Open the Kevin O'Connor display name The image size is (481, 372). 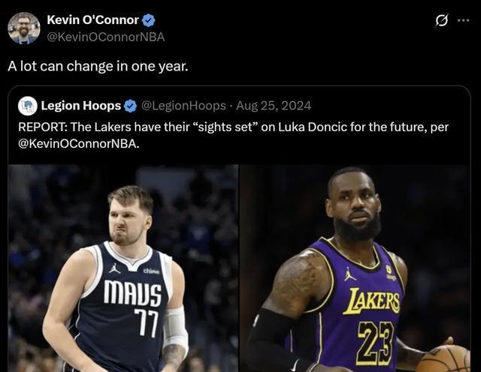coord(92,20)
